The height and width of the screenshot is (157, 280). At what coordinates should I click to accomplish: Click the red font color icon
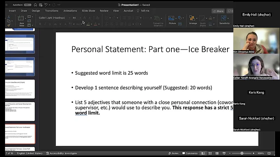tap(96, 24)
